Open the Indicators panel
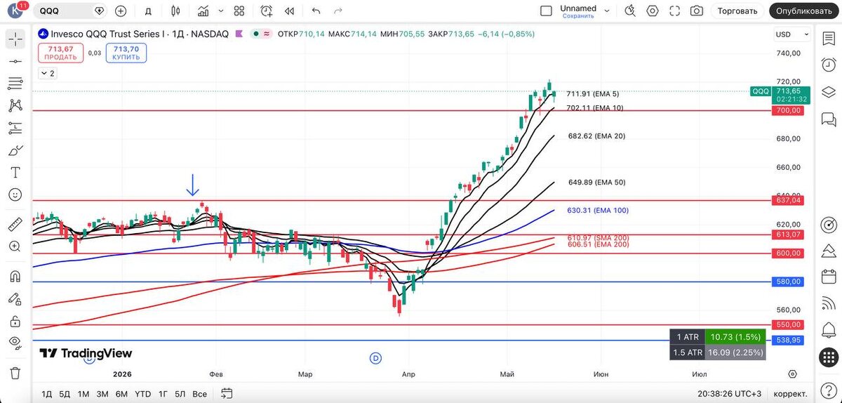 click(x=203, y=11)
